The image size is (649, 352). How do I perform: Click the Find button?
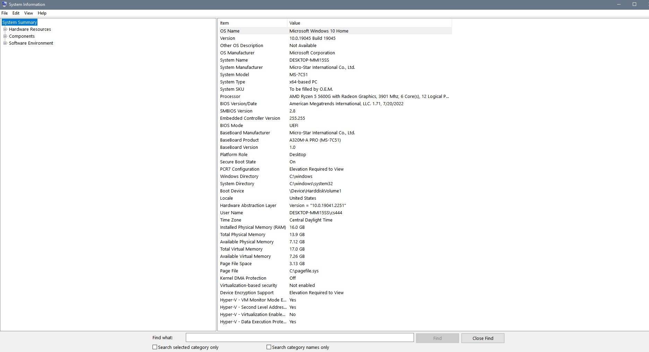tap(437, 338)
